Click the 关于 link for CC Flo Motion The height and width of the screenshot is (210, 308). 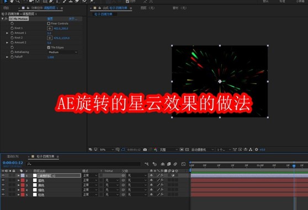click(x=73, y=19)
